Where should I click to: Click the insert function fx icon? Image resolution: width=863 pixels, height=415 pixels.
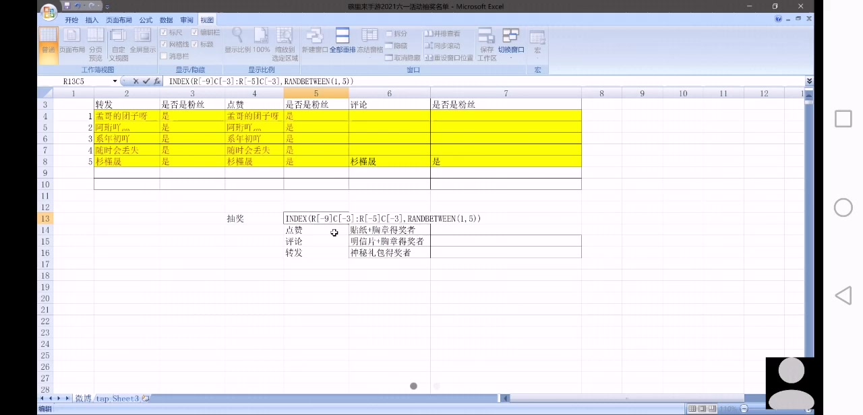(157, 82)
